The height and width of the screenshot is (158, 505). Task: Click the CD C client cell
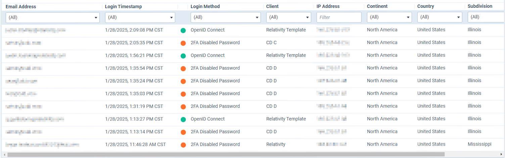coord(271,43)
